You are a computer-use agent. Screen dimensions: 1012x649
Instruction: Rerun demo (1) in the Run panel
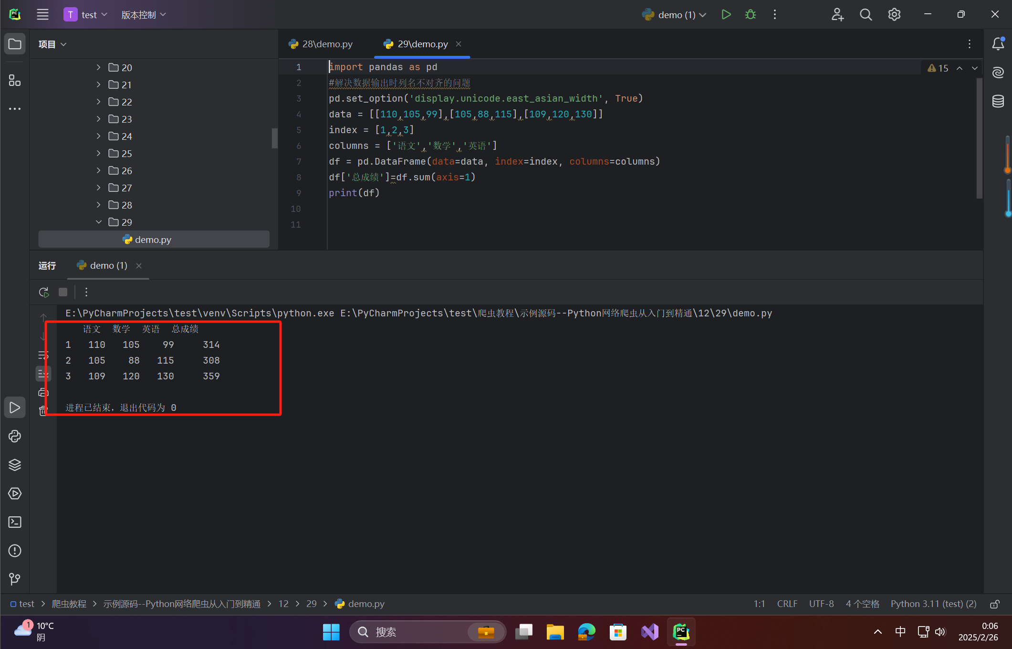44,292
